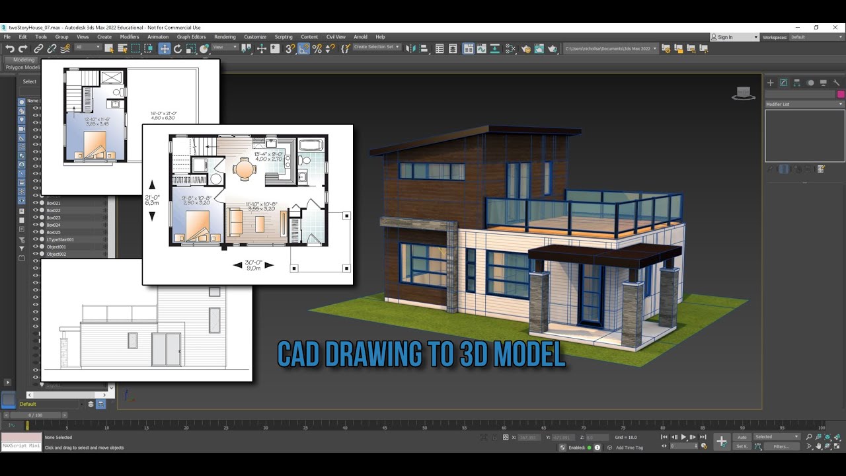The height and width of the screenshot is (476, 846).
Task: Click the Play Animation button
Action: 683,437
